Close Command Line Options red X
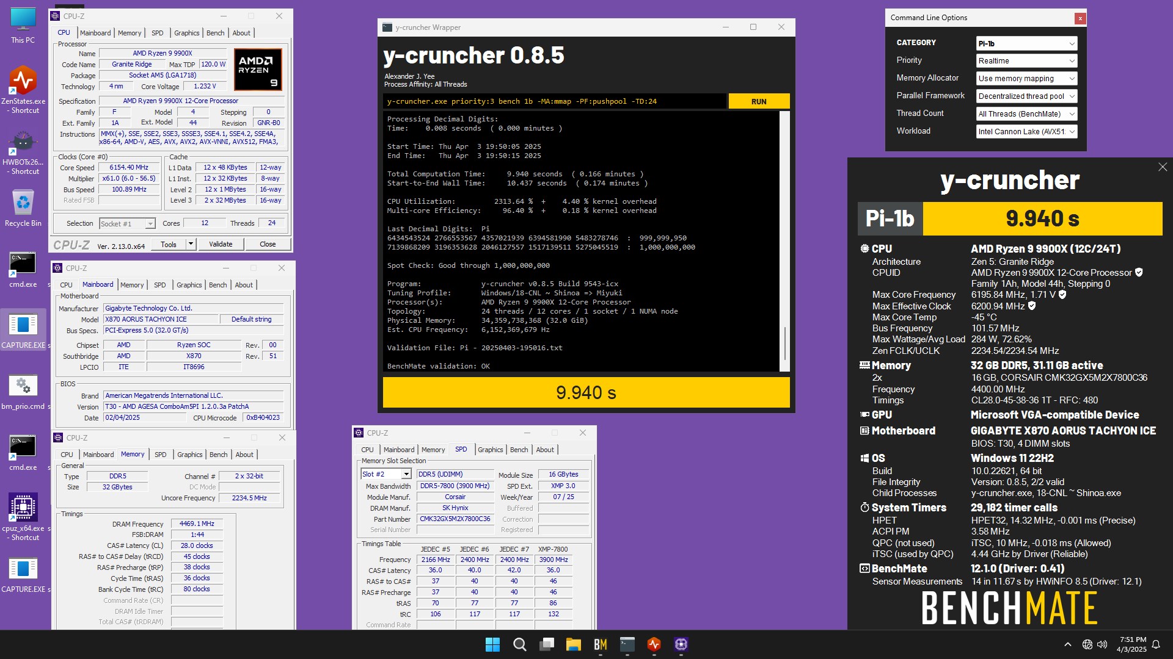 (1080, 18)
